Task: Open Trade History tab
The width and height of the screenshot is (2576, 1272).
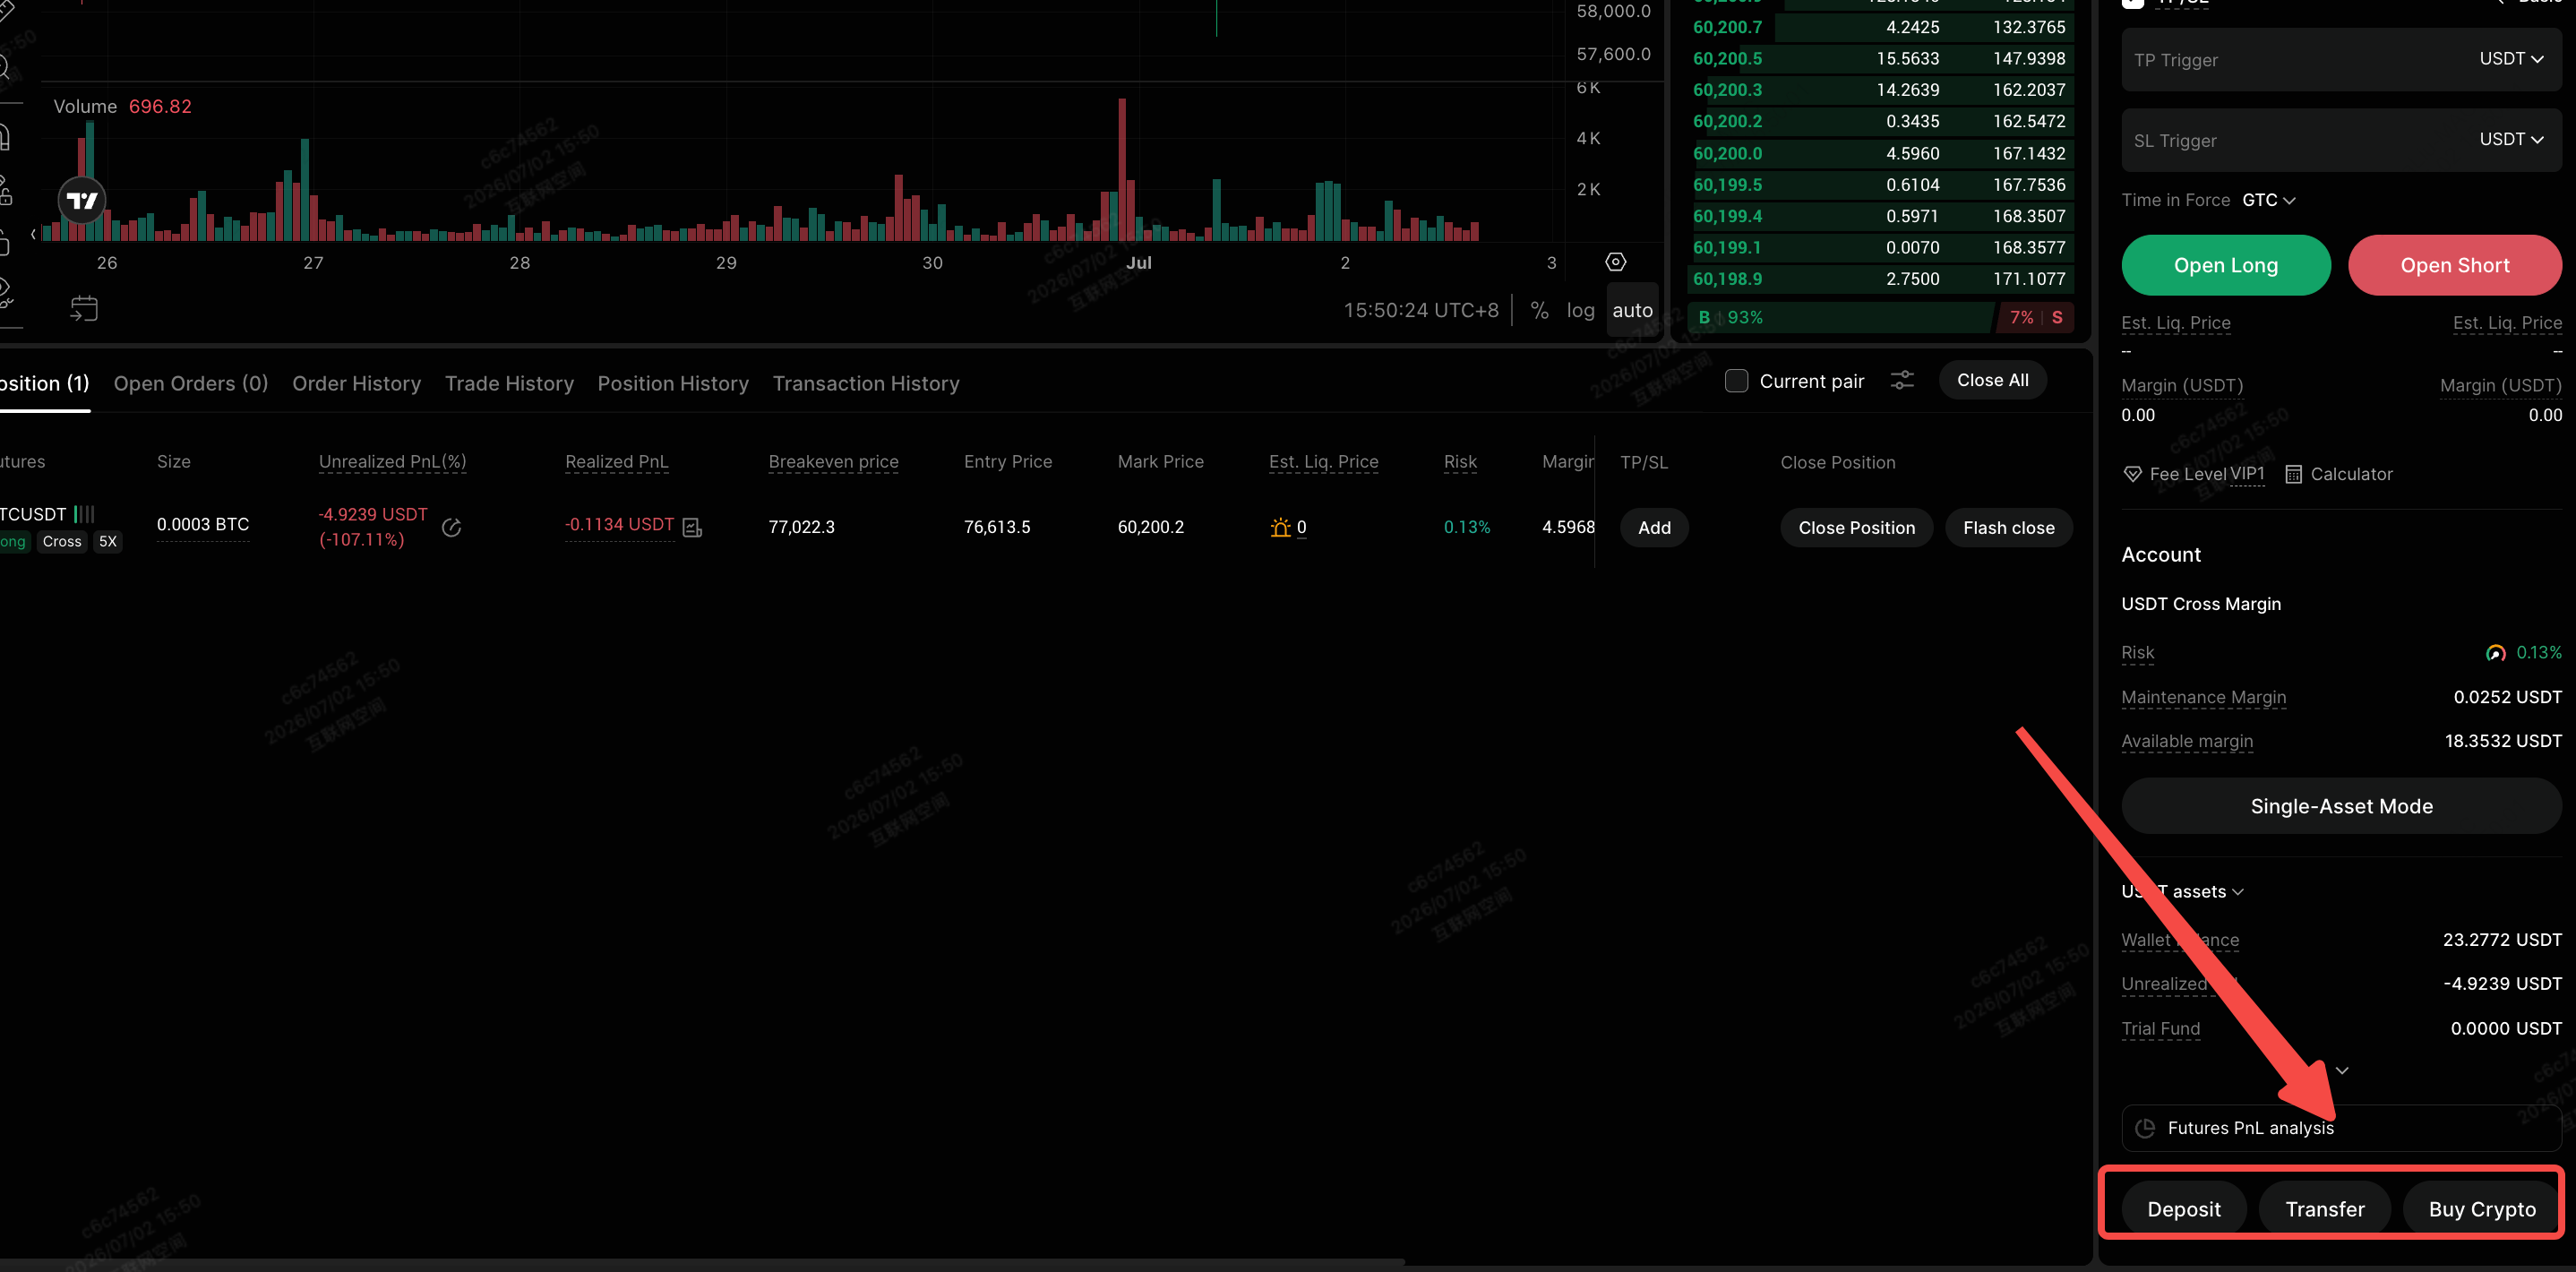Action: tap(509, 383)
